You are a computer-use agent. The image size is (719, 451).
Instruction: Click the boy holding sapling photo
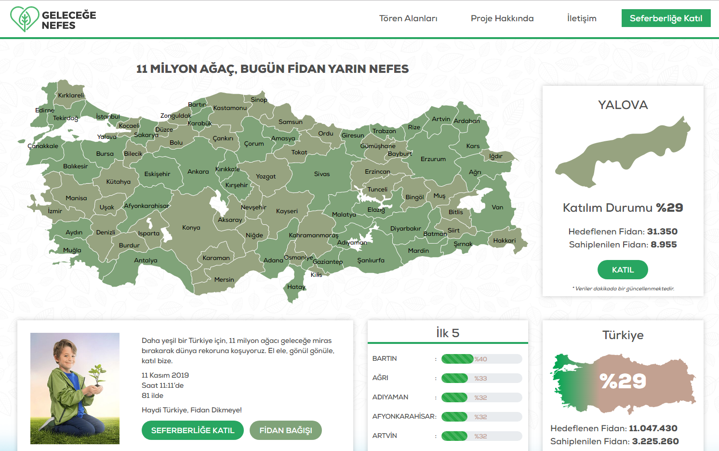coord(75,388)
